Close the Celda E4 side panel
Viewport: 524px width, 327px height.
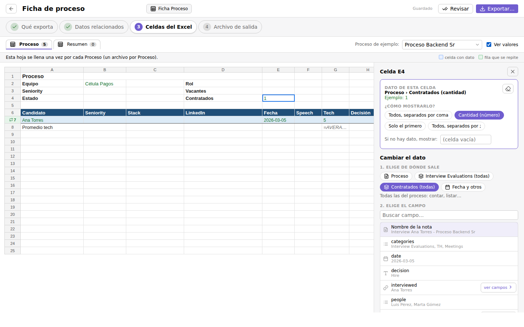pos(513,72)
